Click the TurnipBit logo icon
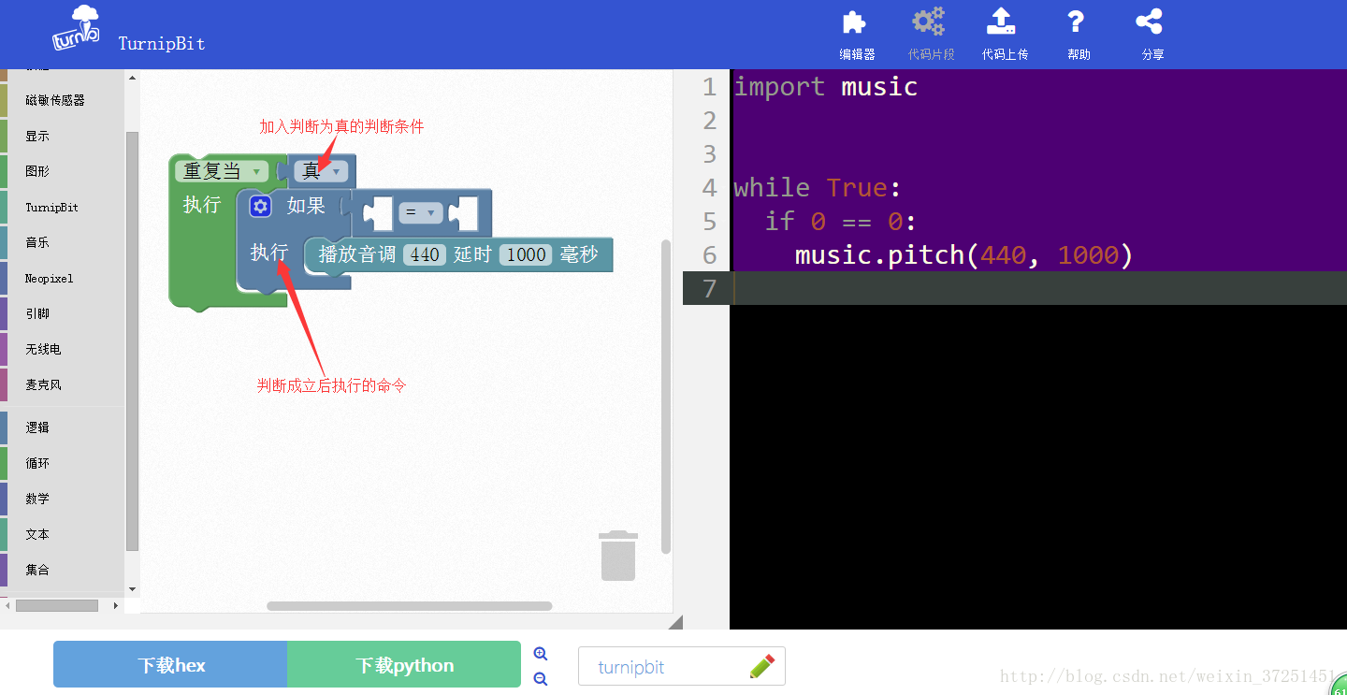 (x=76, y=28)
